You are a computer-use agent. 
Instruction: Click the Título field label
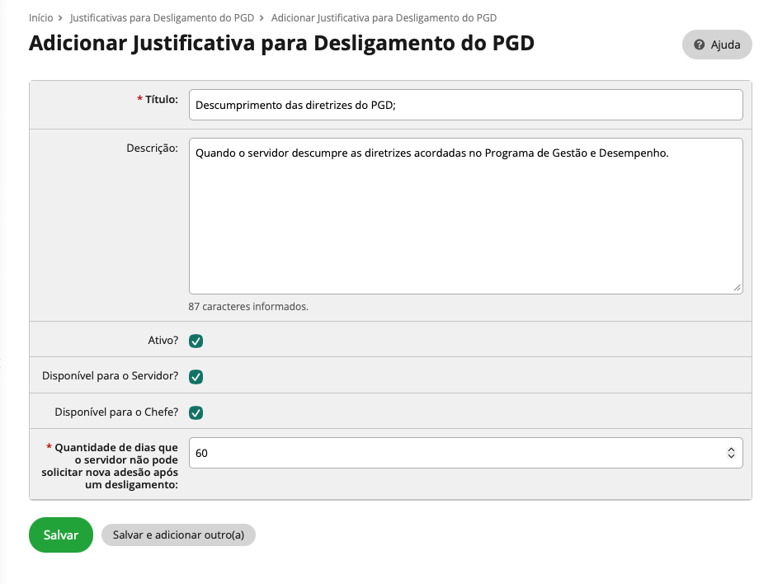pyautogui.click(x=161, y=99)
